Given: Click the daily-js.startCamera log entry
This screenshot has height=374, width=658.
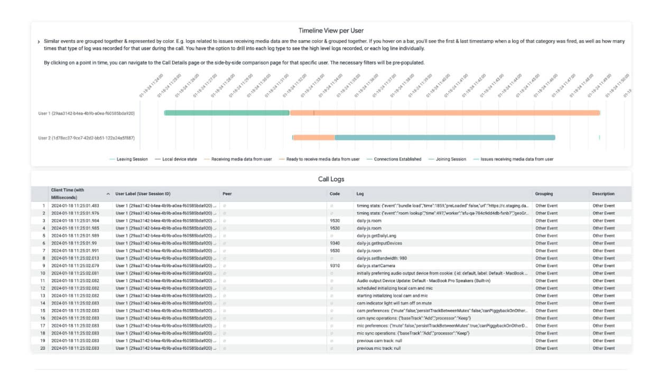Looking at the screenshot, I should coord(376,266).
